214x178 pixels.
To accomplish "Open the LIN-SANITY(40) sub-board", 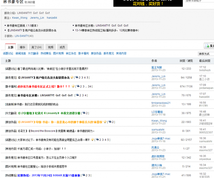I will point(24,36).
